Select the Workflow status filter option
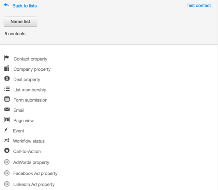Image resolution: width=218 pixels, height=190 pixels. [x=29, y=141]
